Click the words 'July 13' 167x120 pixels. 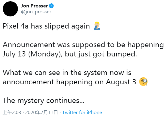pos(14,54)
